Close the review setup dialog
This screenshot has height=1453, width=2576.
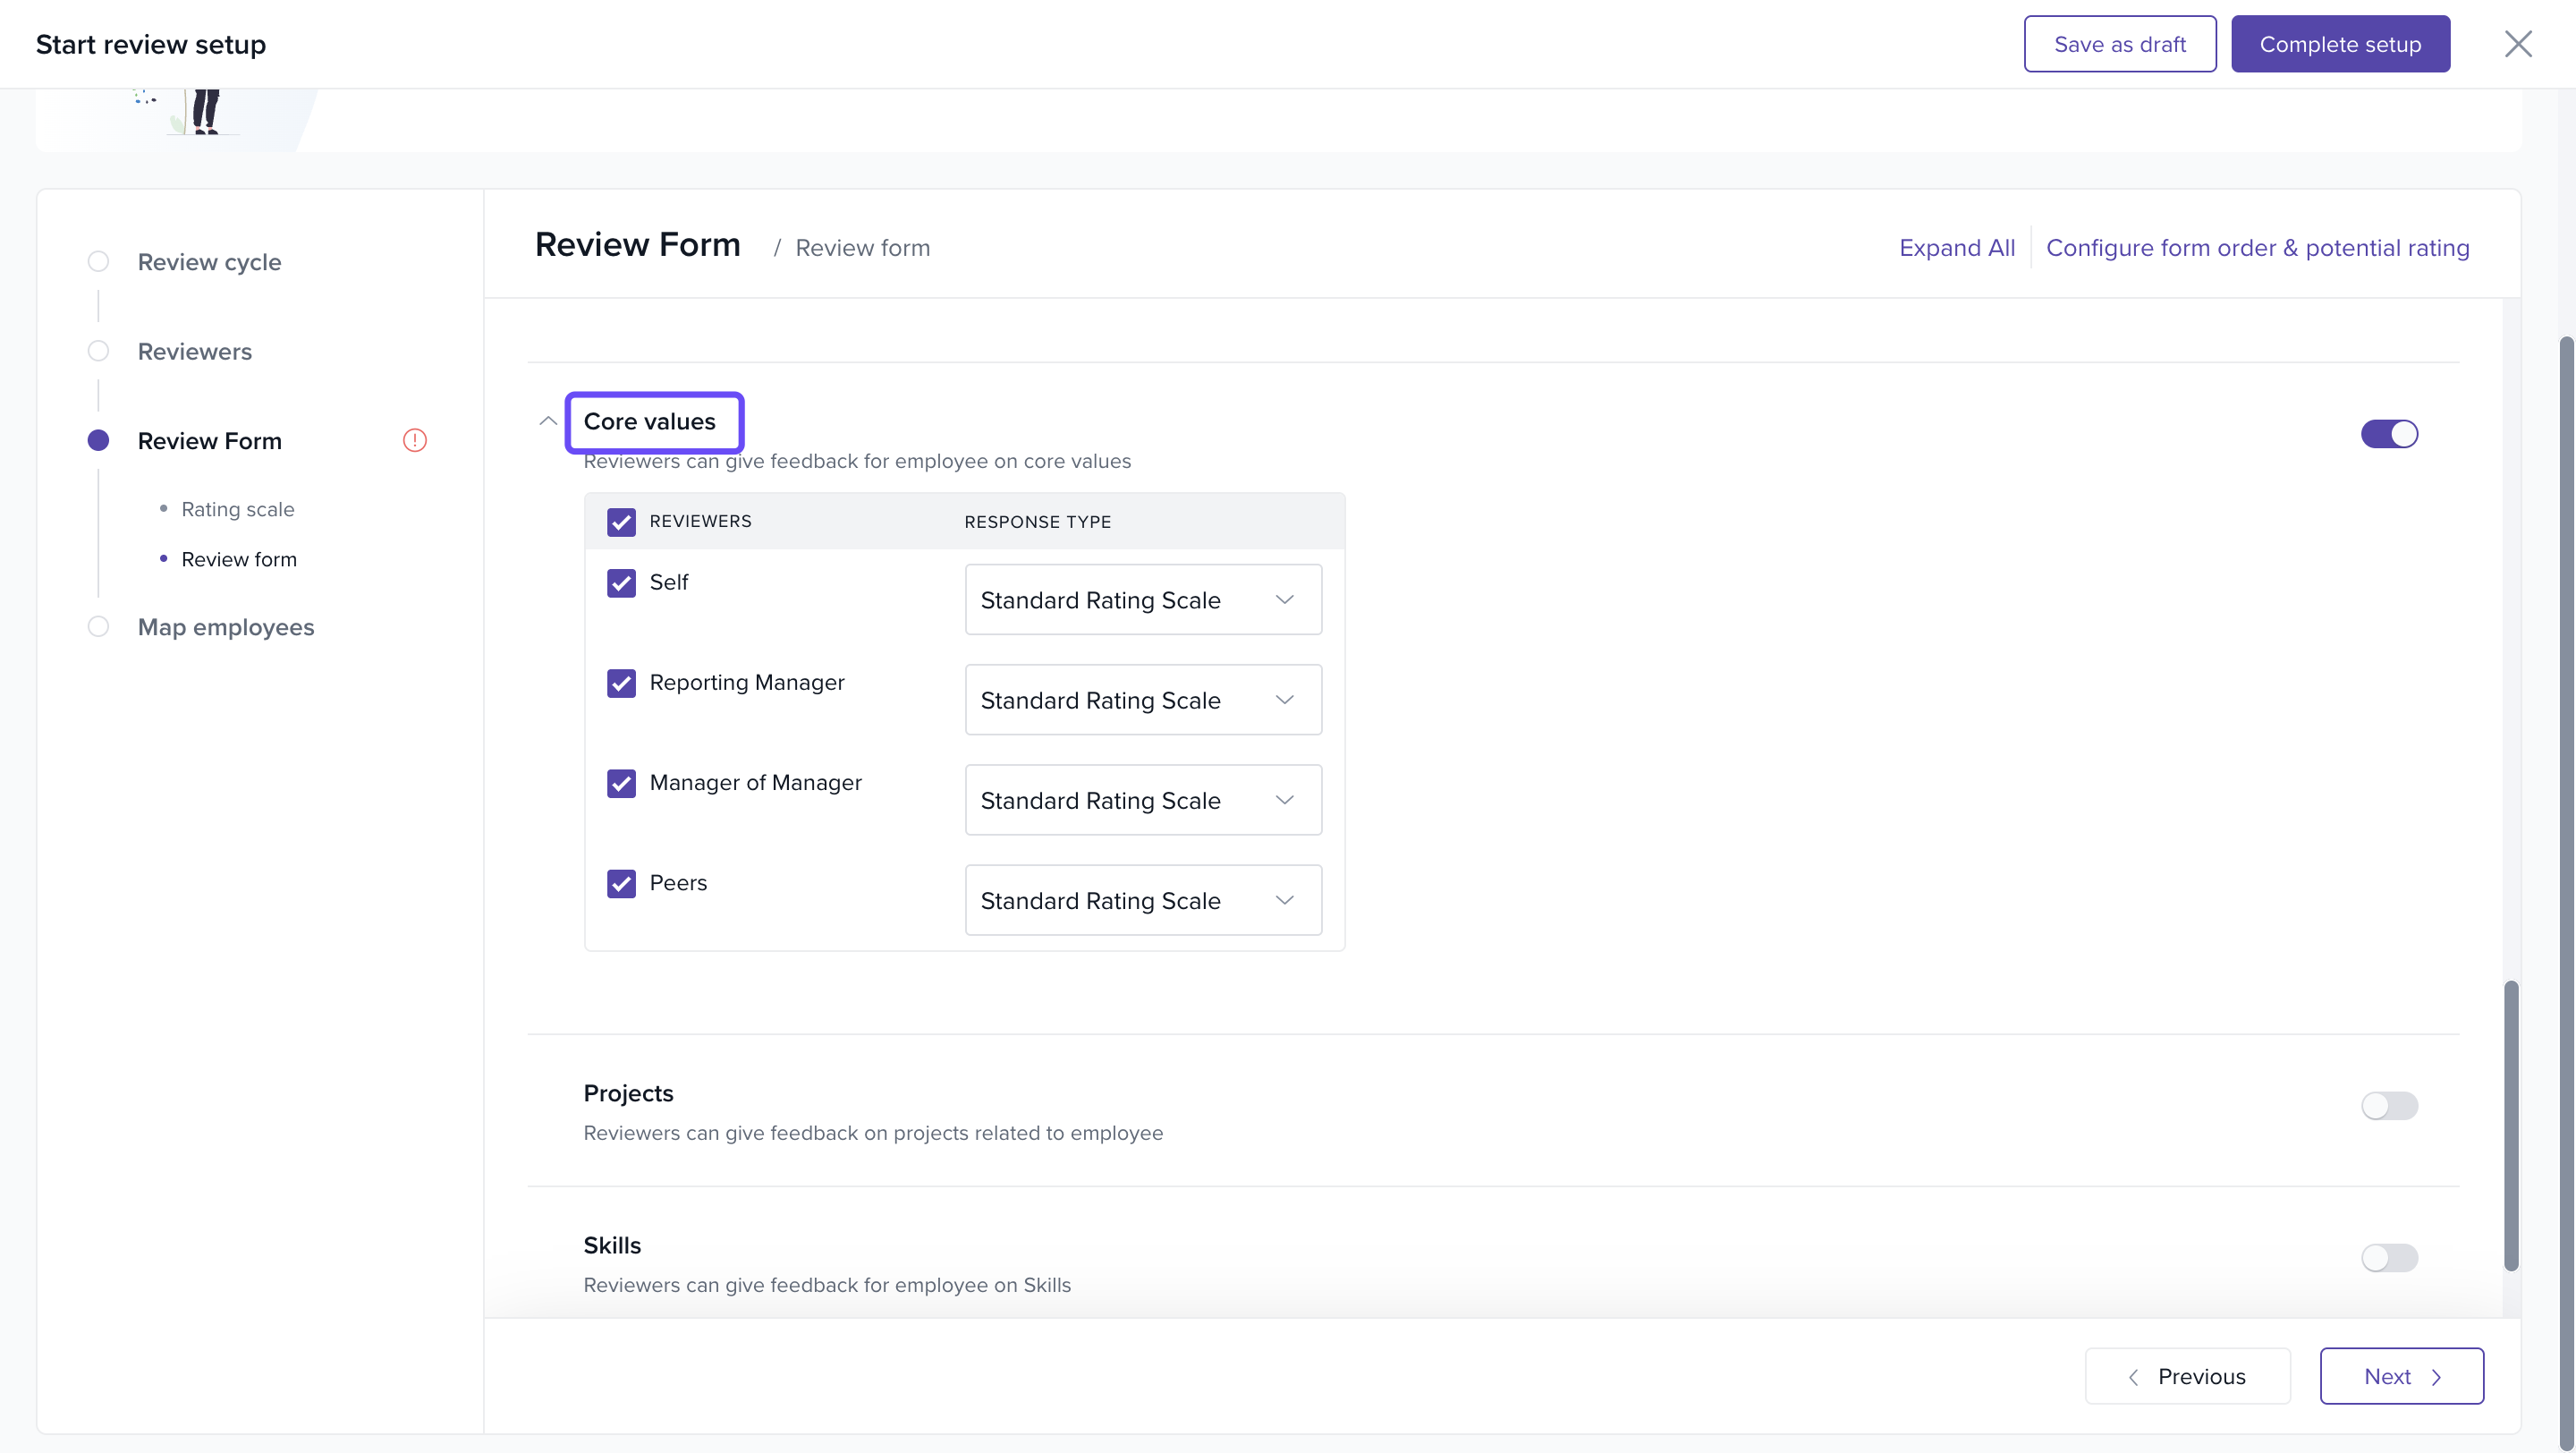pyautogui.click(x=2517, y=44)
